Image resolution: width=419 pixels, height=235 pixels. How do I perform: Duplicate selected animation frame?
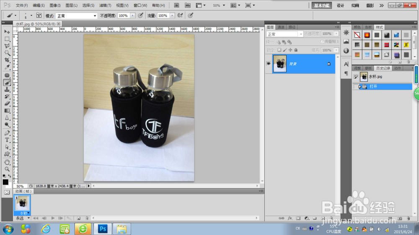tap(79, 218)
